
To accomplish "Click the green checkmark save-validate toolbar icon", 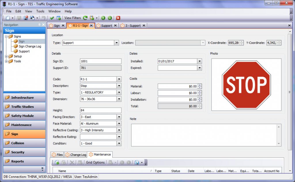I will click(52, 18).
